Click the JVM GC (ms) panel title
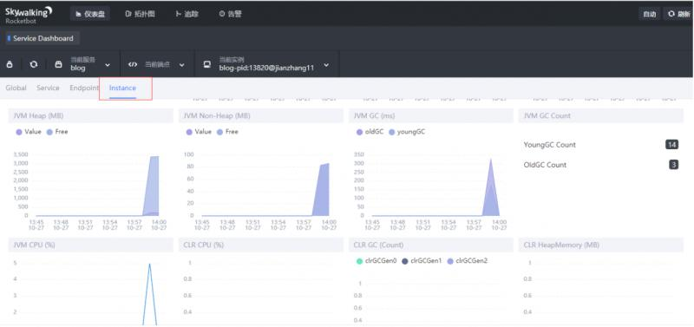 tap(375, 116)
